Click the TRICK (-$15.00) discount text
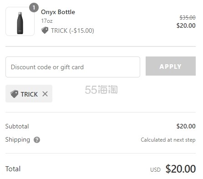Image resolution: width=203 pixels, height=179 pixels. 72,31
